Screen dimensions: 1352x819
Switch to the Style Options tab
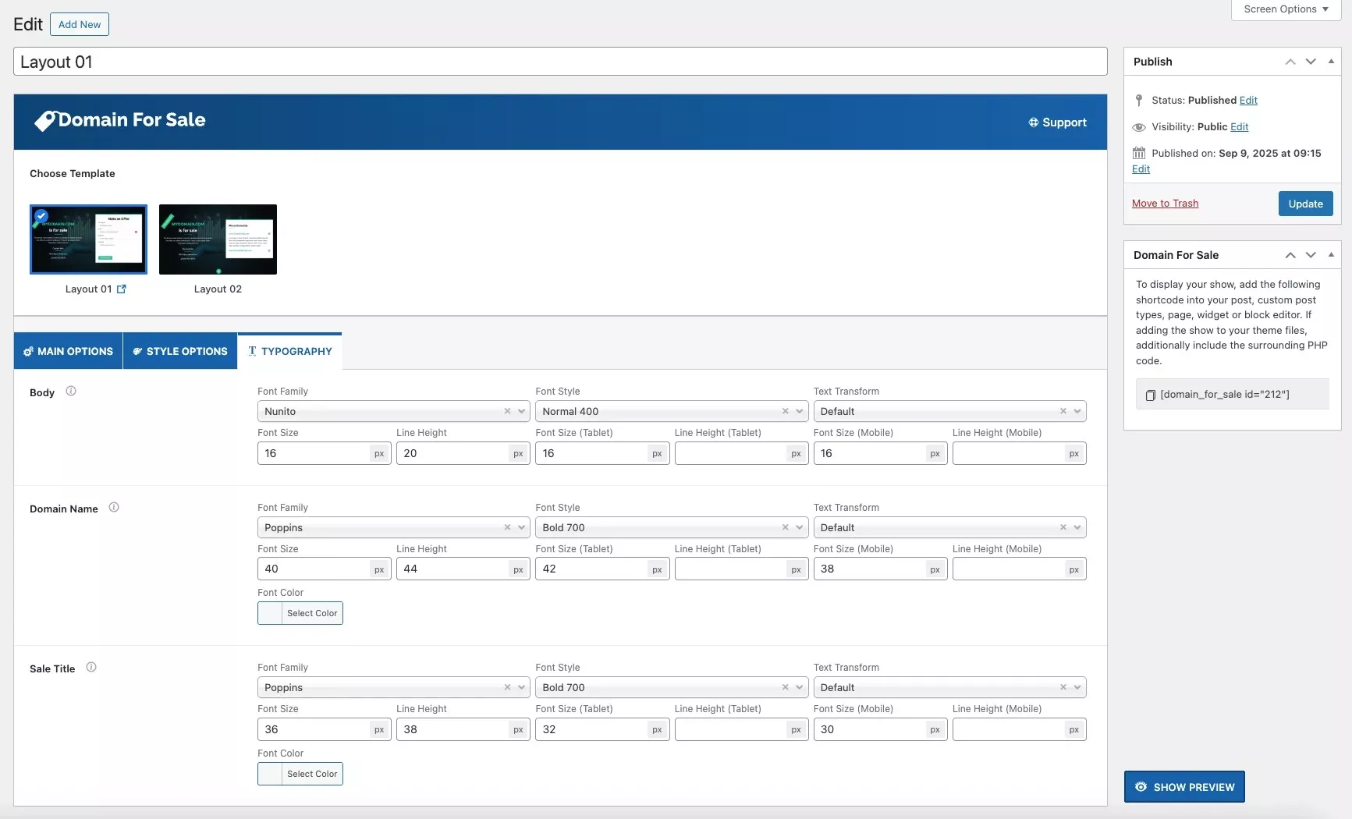pos(180,352)
